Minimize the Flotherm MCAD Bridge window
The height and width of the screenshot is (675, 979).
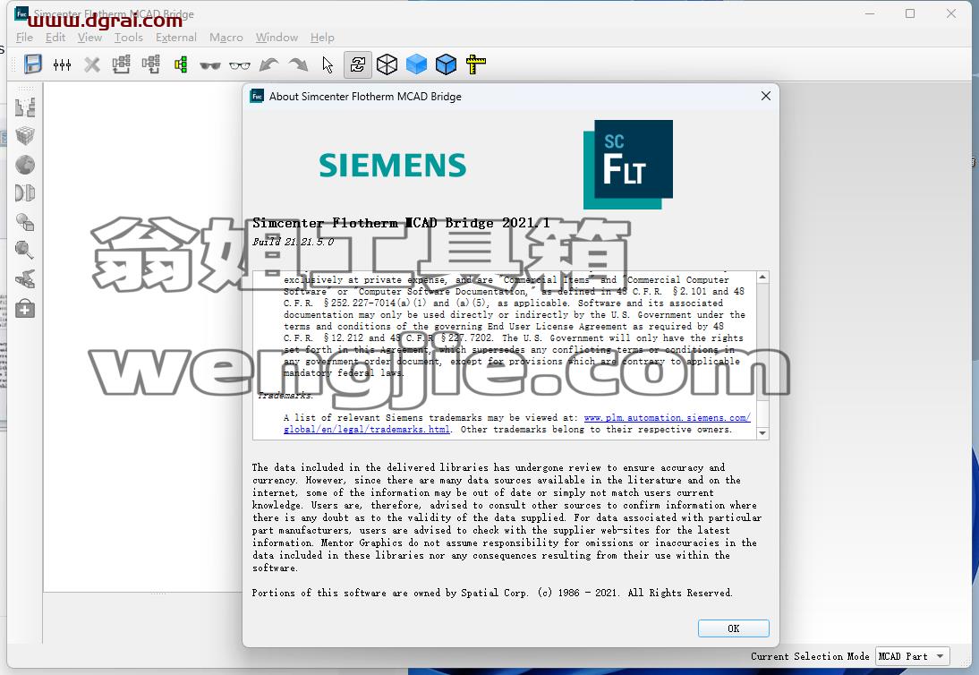pos(870,13)
